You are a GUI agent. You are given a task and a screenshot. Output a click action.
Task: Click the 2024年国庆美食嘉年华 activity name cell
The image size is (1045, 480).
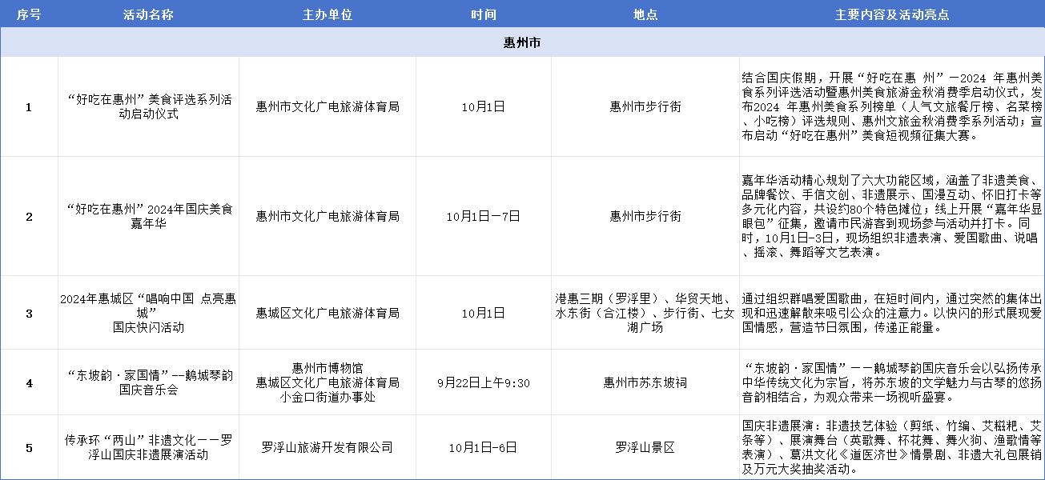[148, 216]
